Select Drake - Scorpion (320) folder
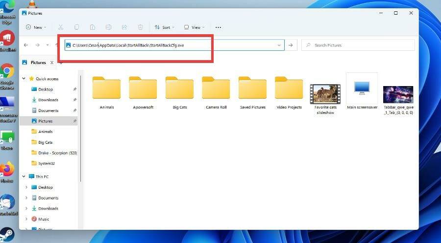 point(57,153)
